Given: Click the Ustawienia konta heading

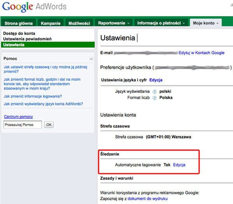Looking at the screenshot, I should point(118,115).
